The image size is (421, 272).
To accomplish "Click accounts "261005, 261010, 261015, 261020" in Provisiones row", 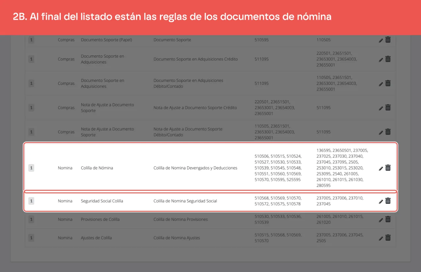I will 340,219.
